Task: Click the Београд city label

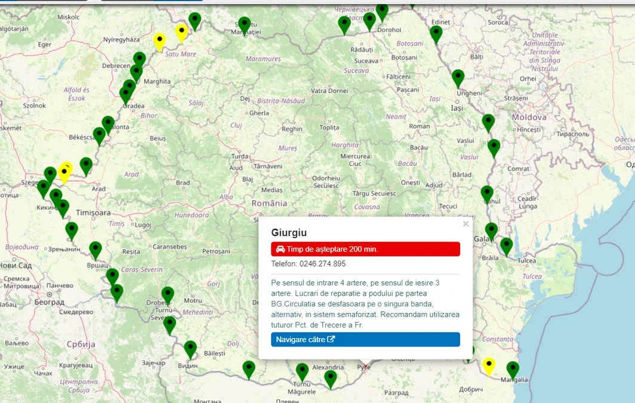Action: pyautogui.click(x=50, y=302)
